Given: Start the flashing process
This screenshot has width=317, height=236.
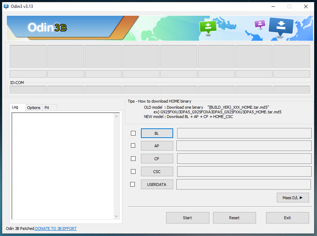Looking at the screenshot, I should (x=188, y=218).
